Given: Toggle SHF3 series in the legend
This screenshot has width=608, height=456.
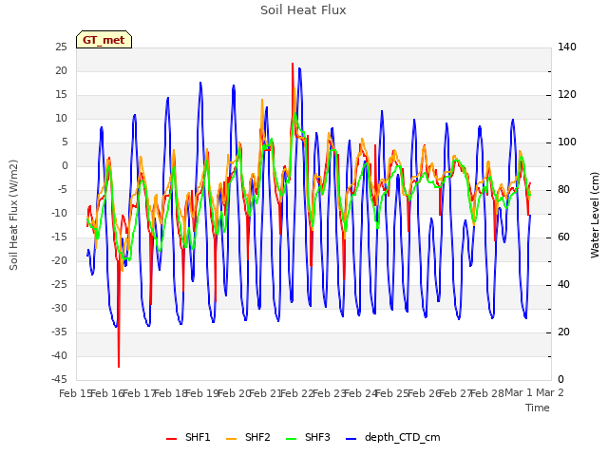Looking at the screenshot, I should click(308, 437).
